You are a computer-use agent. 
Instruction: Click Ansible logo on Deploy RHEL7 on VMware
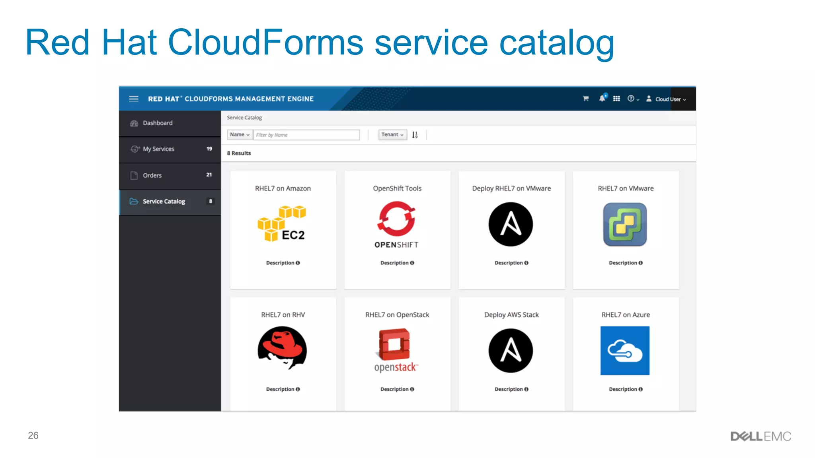point(511,224)
